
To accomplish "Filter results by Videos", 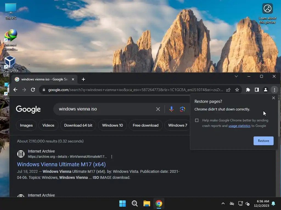I will (48, 125).
